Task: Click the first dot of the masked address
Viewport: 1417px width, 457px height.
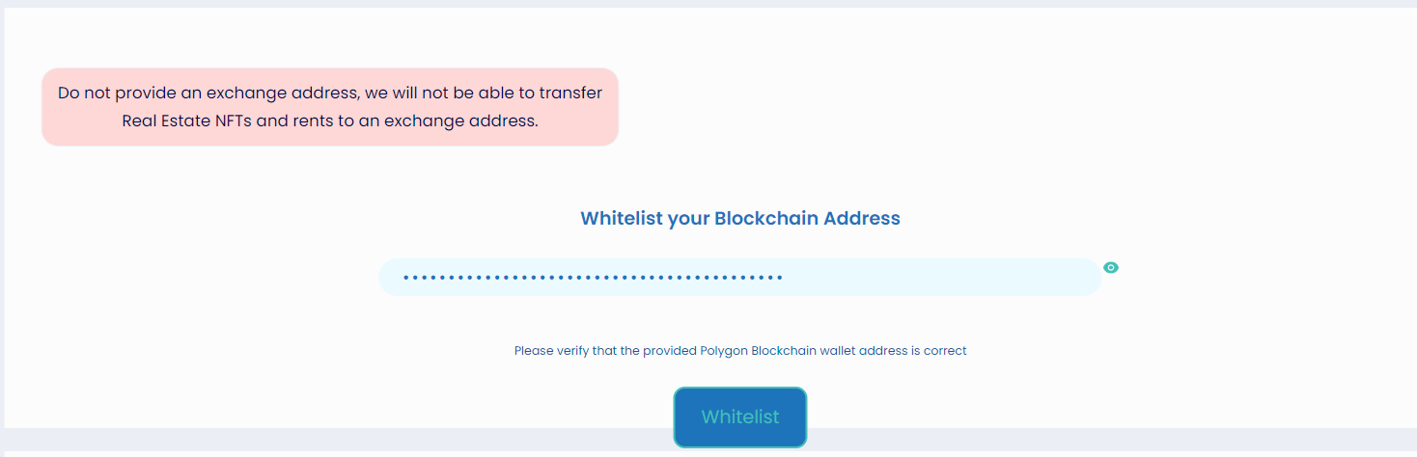Action: pos(406,278)
